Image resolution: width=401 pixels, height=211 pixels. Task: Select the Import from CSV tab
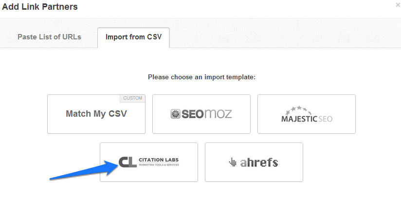(x=133, y=37)
